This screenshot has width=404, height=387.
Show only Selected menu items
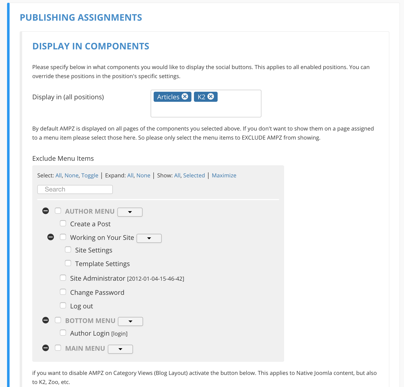[x=194, y=176]
